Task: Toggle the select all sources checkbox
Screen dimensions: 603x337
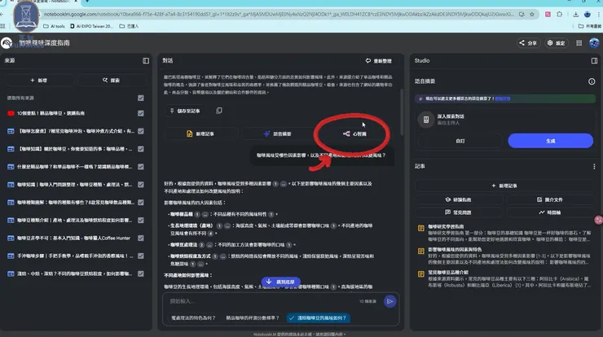Action: click(x=141, y=98)
